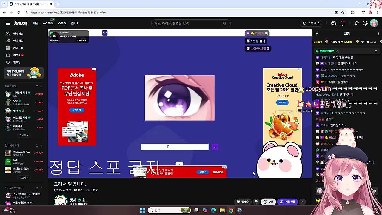382x215 pixels.
Task: Collapse the 인기 카테고리 section
Action: click(41, 145)
